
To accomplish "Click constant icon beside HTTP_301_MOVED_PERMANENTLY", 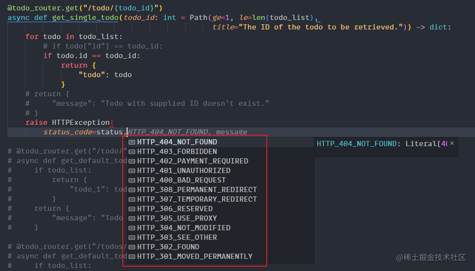I will click(132, 256).
